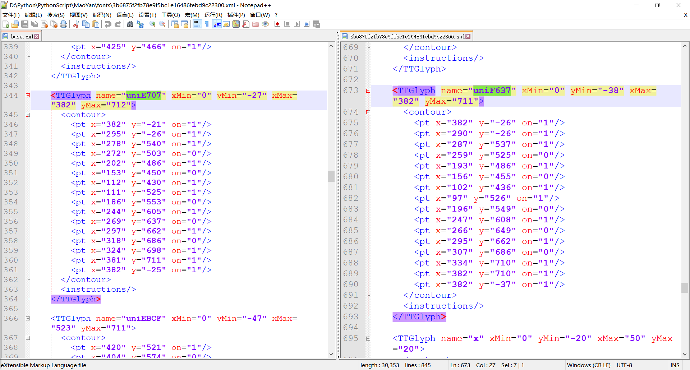Zoom in with the magnifier plus icon
This screenshot has height=370, width=690.
(x=153, y=24)
